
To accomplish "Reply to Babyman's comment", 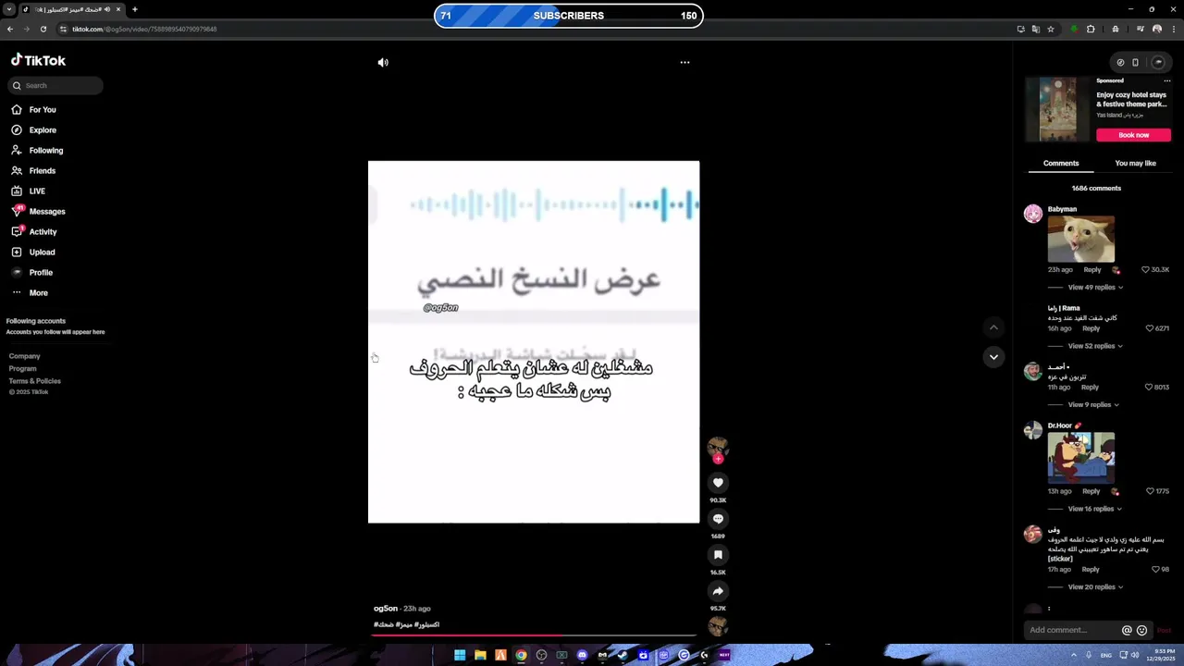I will (1091, 270).
